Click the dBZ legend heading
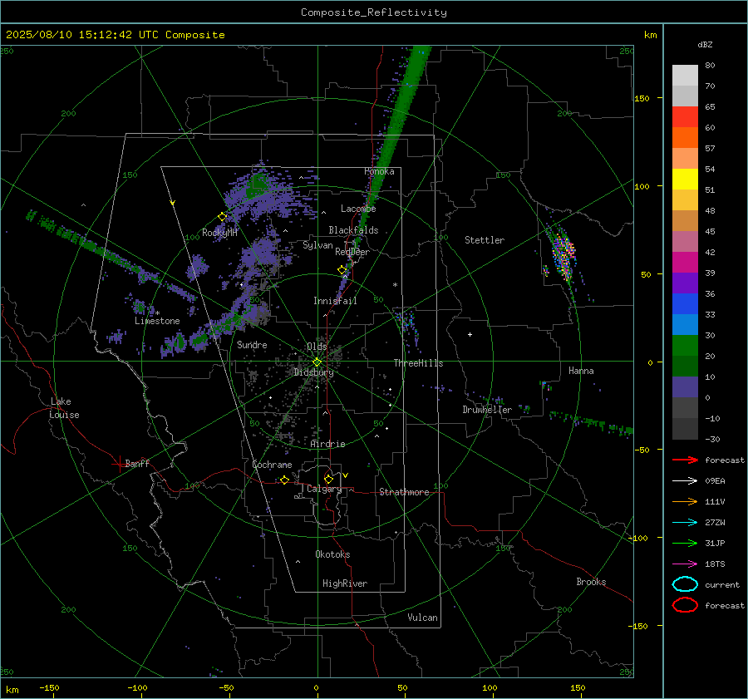Screen dimensions: 748x699 click(x=705, y=44)
